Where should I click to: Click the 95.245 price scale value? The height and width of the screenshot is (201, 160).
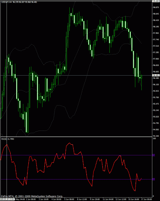click(156, 110)
